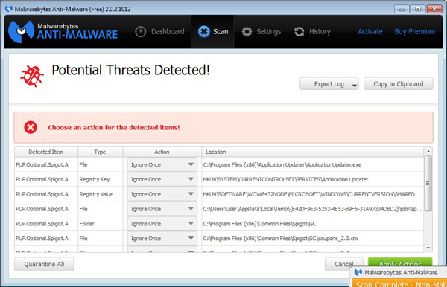This screenshot has width=447, height=287.
Task: Expand action dropdown for Registry Key row
Action: pyautogui.click(x=162, y=179)
